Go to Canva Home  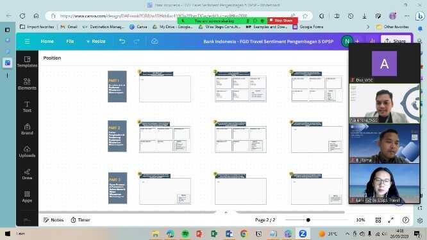tap(47, 42)
